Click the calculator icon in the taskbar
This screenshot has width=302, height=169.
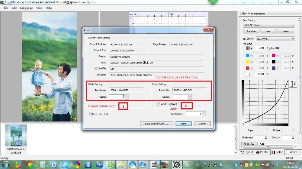tap(43, 164)
